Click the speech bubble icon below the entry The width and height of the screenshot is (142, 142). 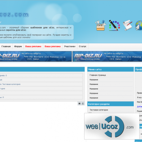(x=80, y=104)
